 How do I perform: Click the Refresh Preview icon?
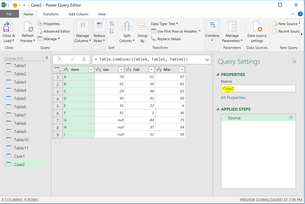tap(28, 27)
